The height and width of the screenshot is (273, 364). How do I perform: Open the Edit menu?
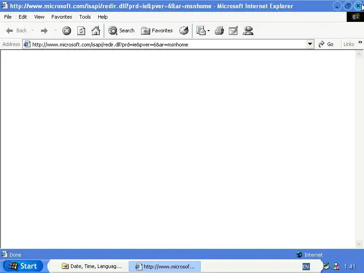(23, 17)
